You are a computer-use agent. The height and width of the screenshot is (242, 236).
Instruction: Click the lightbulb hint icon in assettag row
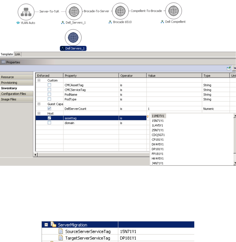(x=148, y=117)
